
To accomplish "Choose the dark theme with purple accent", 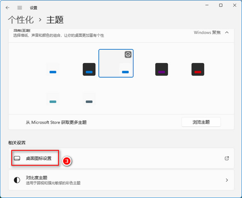I will (162, 69).
